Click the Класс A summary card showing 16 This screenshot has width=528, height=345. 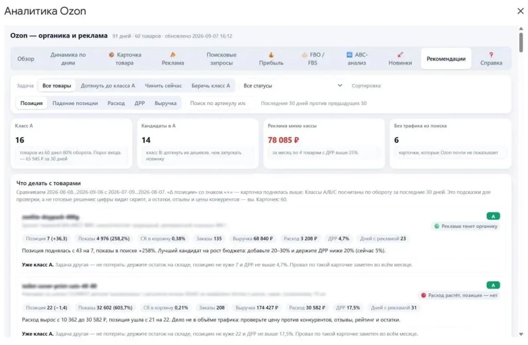click(71, 144)
